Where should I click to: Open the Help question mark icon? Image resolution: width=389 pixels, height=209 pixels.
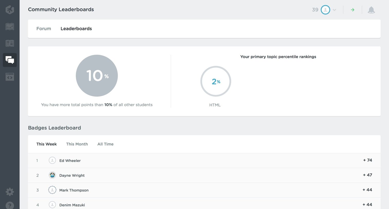10,205
